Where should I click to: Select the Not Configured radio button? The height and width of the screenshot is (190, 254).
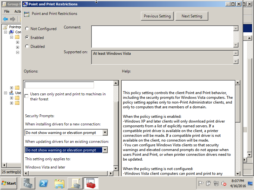click(27, 29)
